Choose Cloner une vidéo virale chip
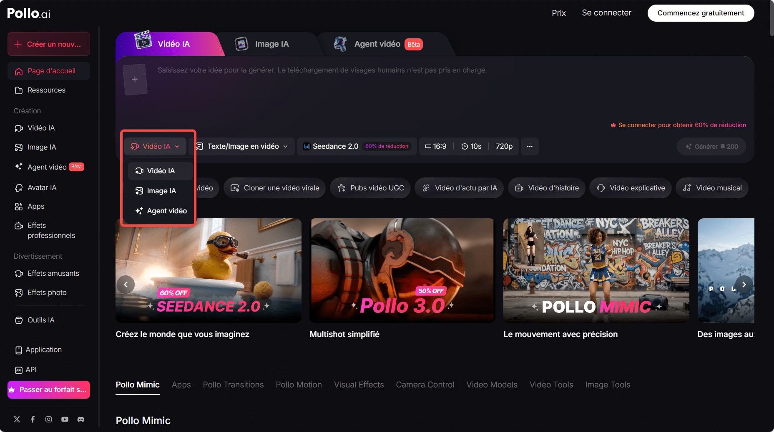The width and height of the screenshot is (774, 432). coord(275,188)
